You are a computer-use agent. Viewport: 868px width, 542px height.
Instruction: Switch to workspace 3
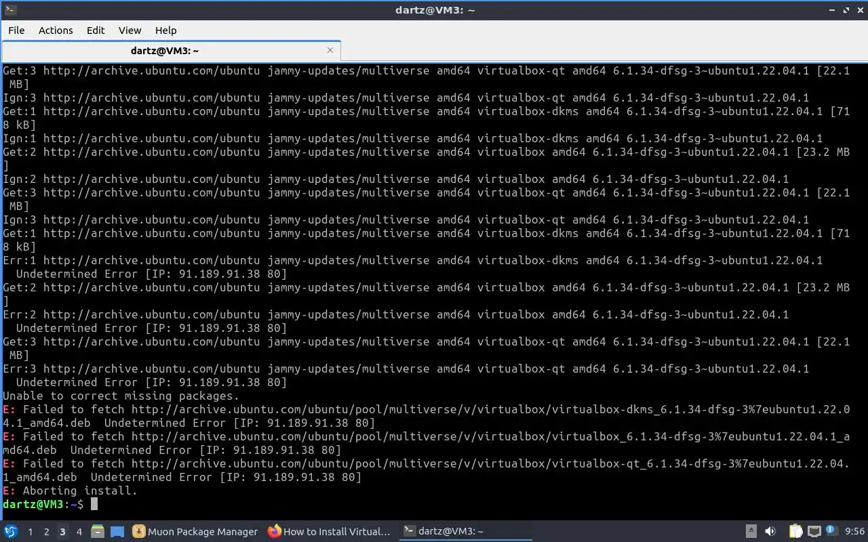click(62, 532)
